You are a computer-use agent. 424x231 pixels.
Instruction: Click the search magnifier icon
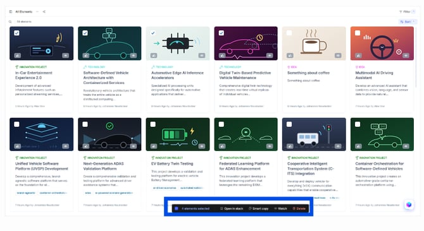pos(10,21)
